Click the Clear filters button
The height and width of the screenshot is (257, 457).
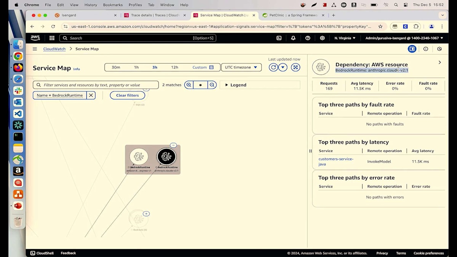tap(128, 95)
